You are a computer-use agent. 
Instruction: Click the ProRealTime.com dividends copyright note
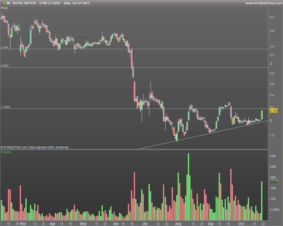tap(35, 147)
